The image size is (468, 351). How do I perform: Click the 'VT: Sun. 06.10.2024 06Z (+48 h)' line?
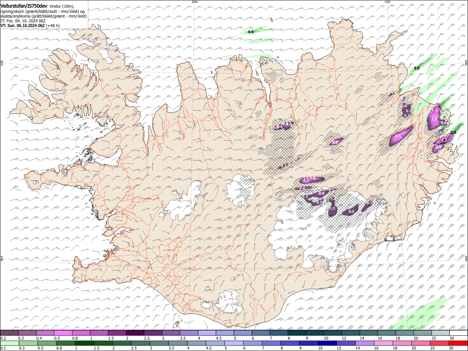(30, 26)
